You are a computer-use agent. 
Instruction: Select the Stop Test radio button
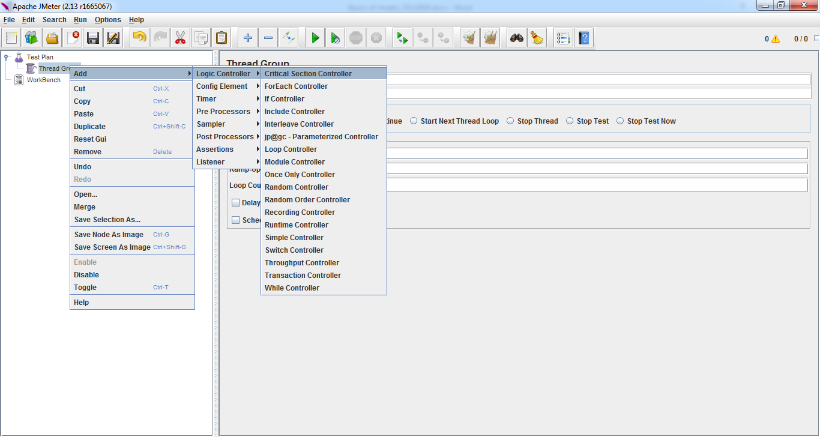(x=570, y=121)
